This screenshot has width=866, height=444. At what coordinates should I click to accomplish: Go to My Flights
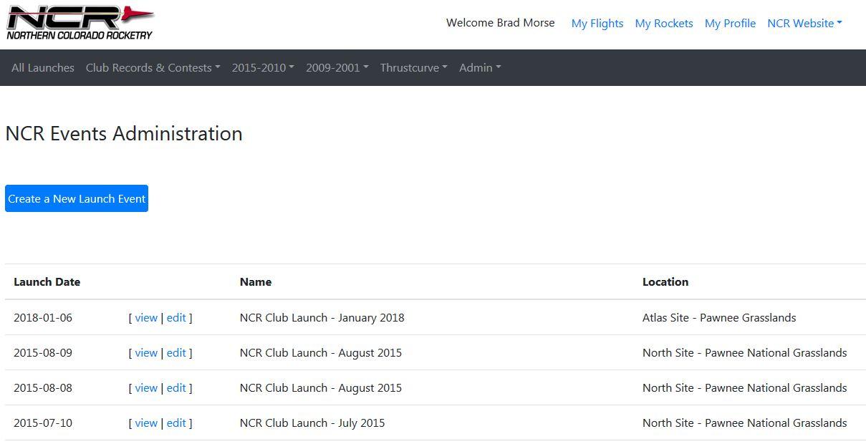(597, 23)
